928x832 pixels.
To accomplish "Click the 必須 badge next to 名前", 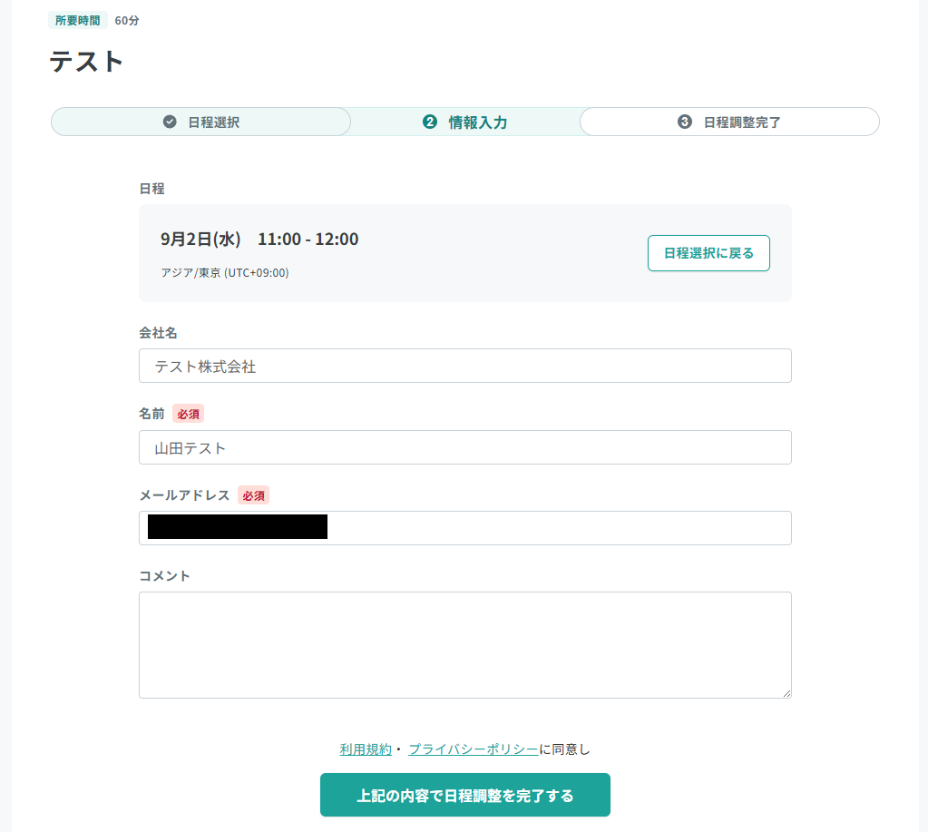I will point(188,414).
